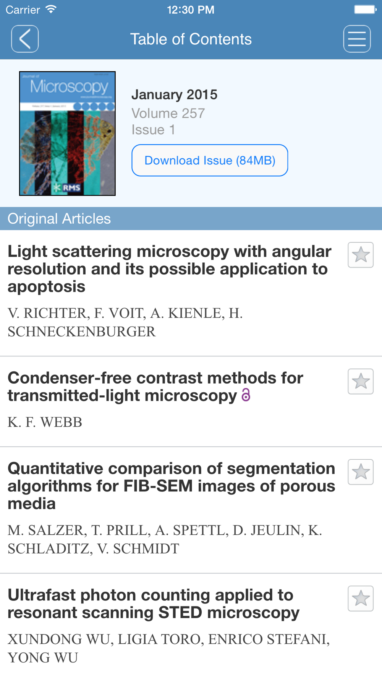Star the Ultrafast photon counting article
Screen dimensions: 382x680
click(x=361, y=599)
